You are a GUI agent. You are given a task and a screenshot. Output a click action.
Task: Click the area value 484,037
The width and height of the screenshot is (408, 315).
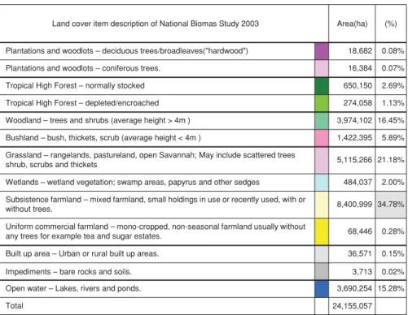[358, 182]
